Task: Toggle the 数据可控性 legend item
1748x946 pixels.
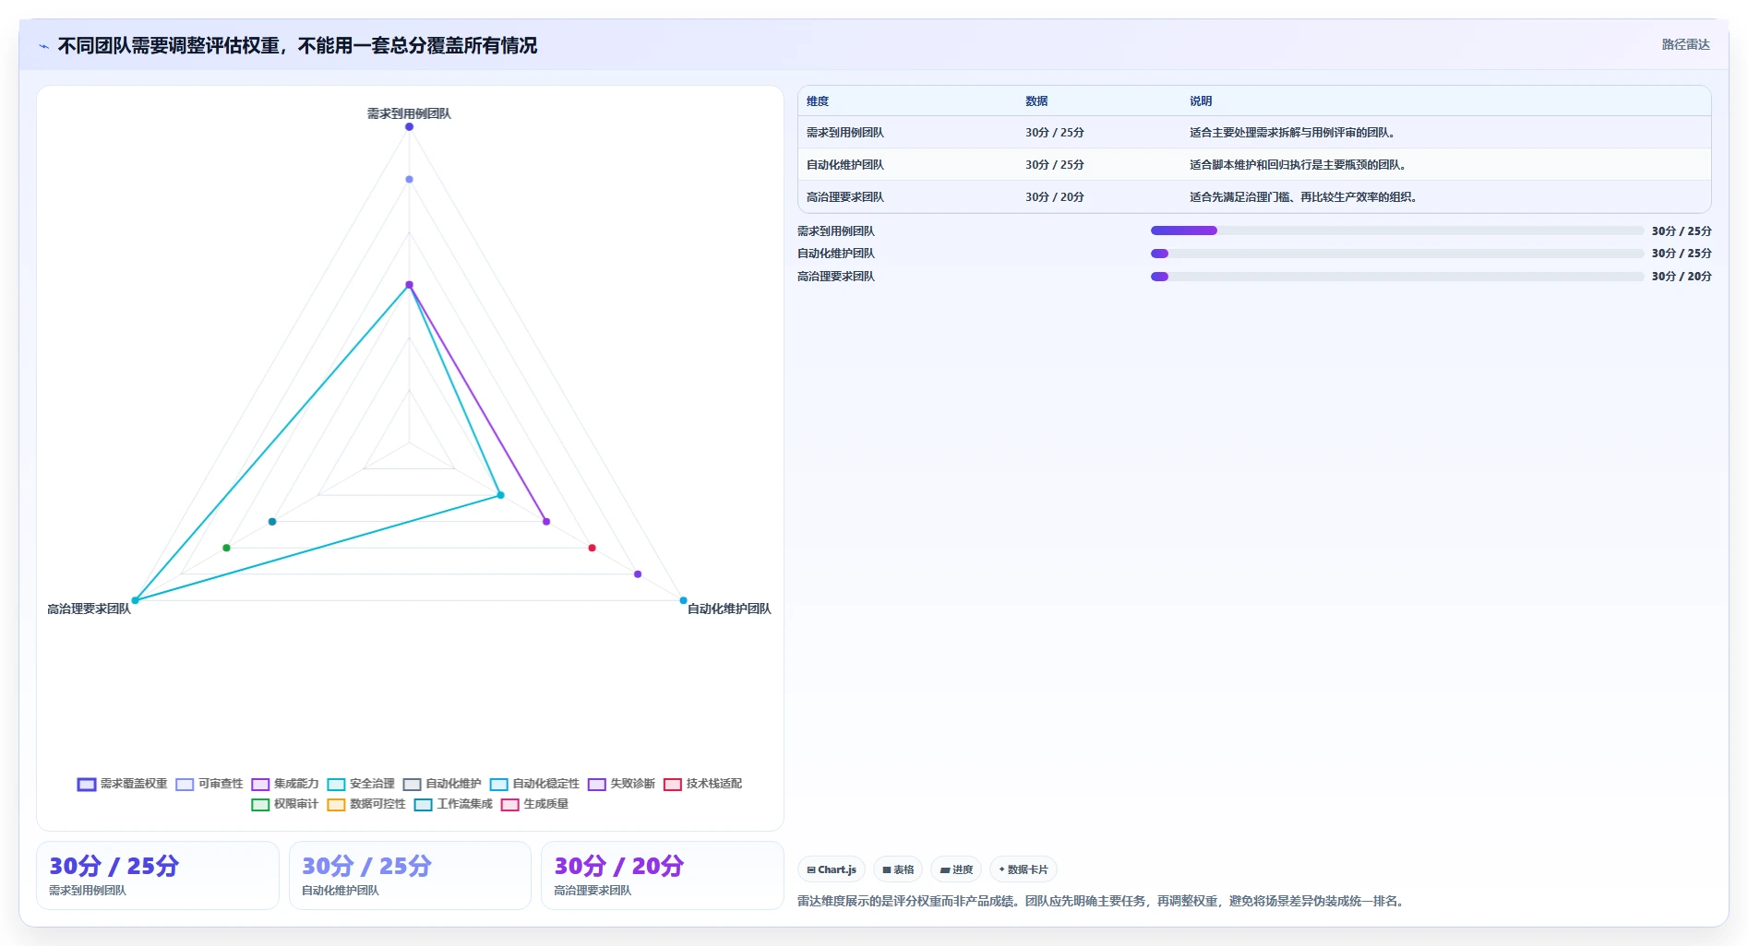Action: point(366,804)
